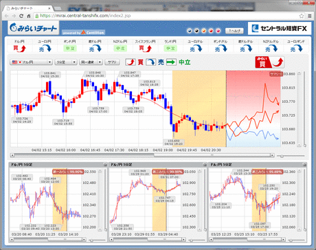Select the ランド/円 pair tab
The width and height of the screenshot is (316, 250).
[170, 45]
